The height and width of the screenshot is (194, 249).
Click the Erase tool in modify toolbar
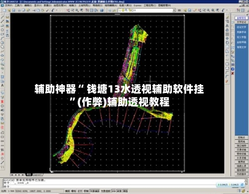click(227, 17)
